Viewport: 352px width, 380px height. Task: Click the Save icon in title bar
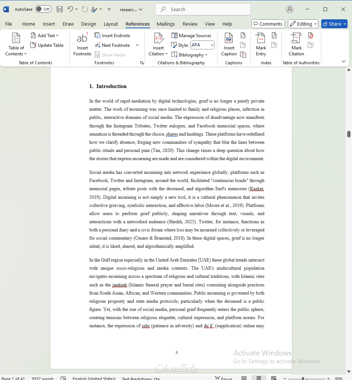[x=60, y=9]
